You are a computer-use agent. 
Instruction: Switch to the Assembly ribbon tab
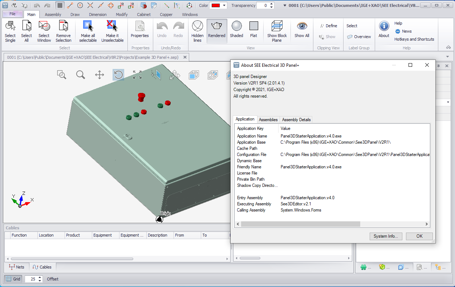(x=53, y=15)
